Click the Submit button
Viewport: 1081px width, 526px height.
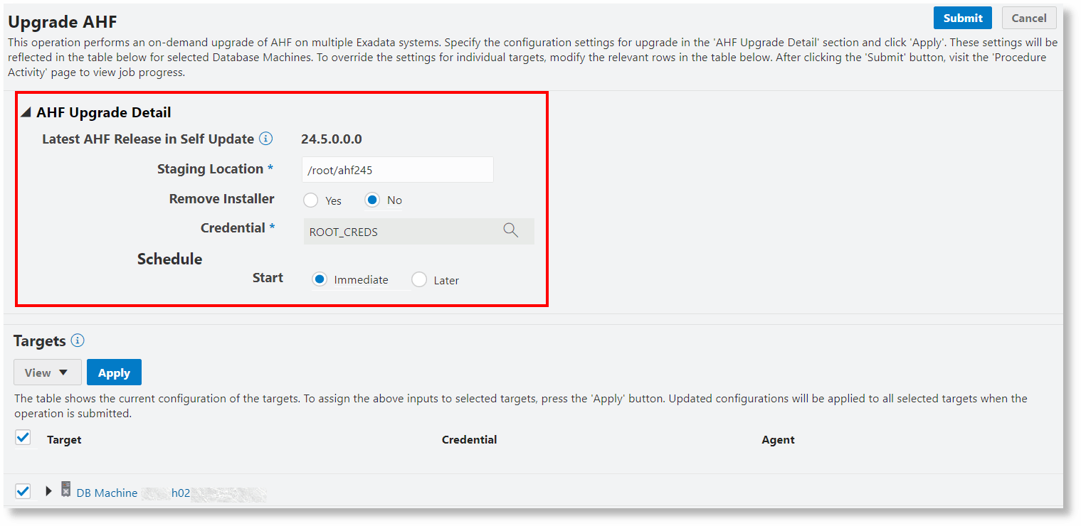962,18
